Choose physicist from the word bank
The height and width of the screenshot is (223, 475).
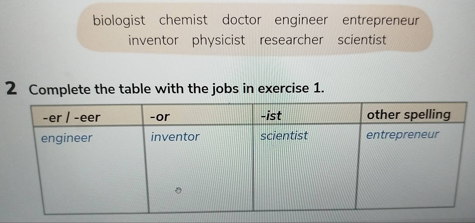(219, 40)
